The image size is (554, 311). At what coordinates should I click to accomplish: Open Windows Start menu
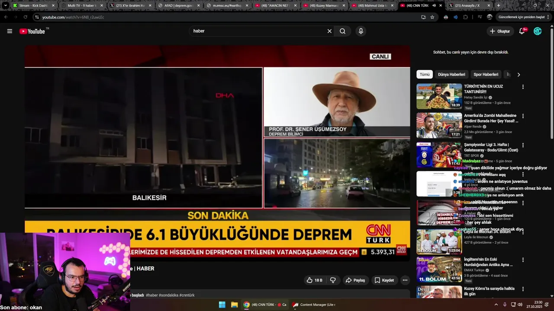pos(222,305)
